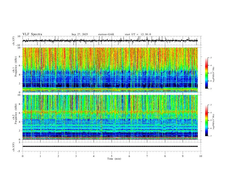This screenshot has height=175, width=226.
Task: Click the "-4" tick of lower colorbar
Action: pos(210,113)
